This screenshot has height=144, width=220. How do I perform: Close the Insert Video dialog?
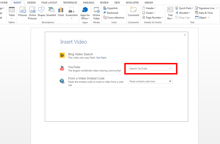(x=185, y=35)
